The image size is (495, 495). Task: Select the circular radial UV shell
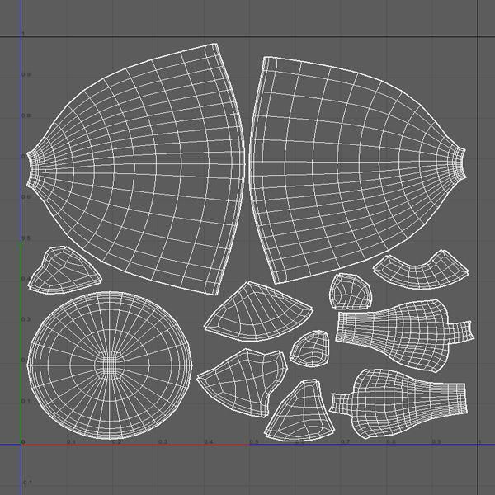pos(110,365)
